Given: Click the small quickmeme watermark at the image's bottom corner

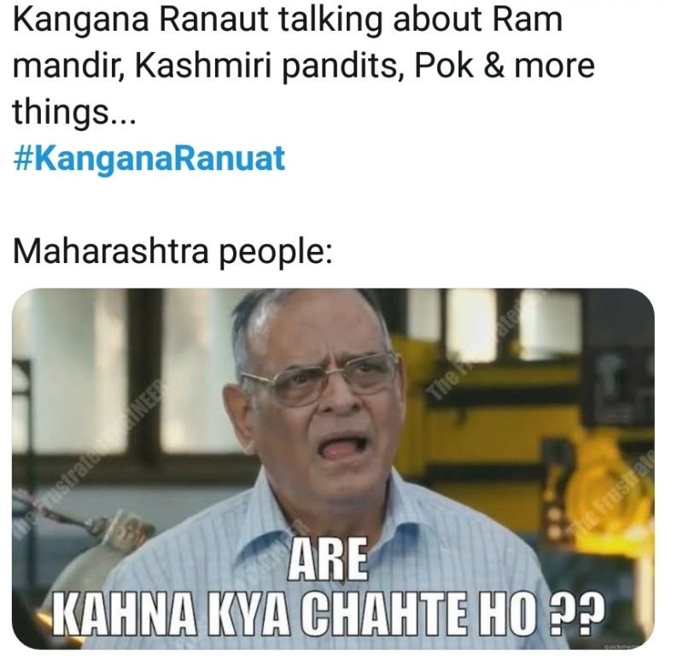Looking at the screenshot, I should [x=624, y=647].
